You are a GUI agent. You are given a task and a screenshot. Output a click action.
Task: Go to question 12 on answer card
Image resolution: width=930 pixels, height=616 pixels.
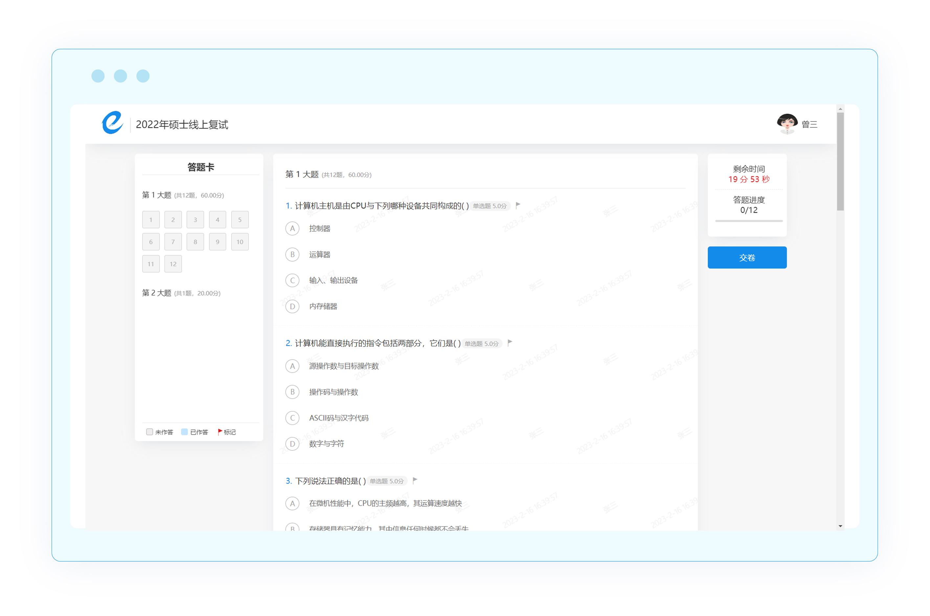173,264
